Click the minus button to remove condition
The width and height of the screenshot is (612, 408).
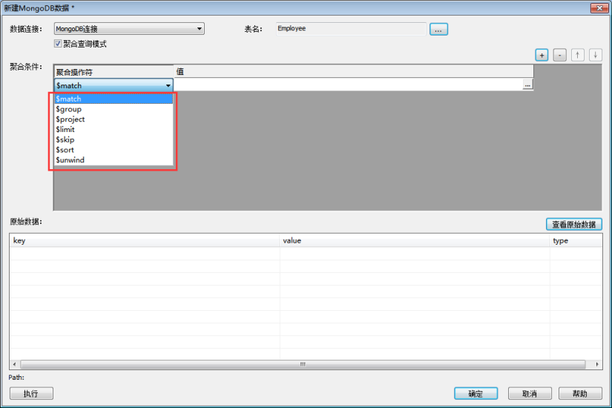click(560, 55)
